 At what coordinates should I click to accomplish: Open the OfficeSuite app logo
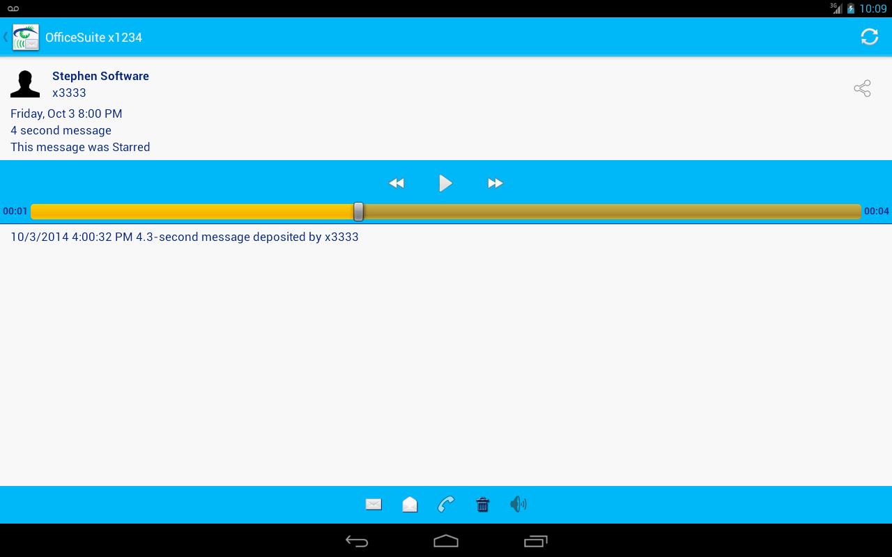(26, 36)
